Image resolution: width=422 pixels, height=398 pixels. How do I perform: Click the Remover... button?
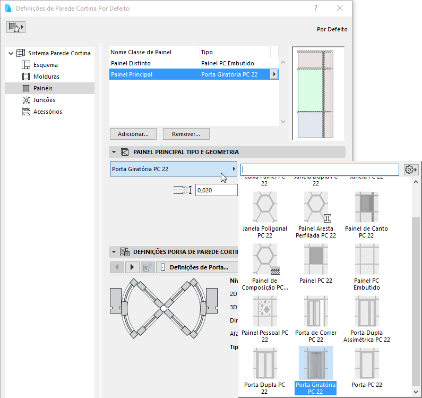[x=186, y=134]
